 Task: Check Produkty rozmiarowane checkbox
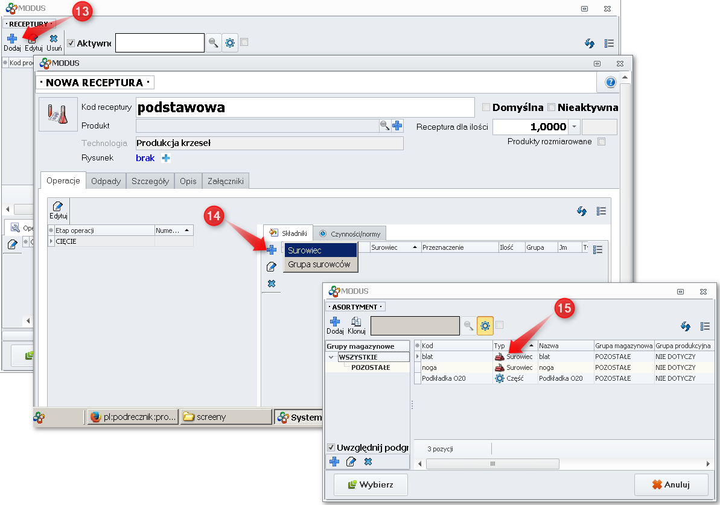pyautogui.click(x=601, y=142)
